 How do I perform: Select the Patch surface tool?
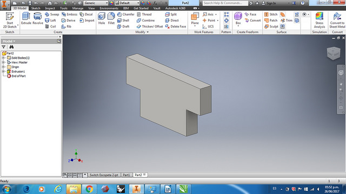[271, 20]
